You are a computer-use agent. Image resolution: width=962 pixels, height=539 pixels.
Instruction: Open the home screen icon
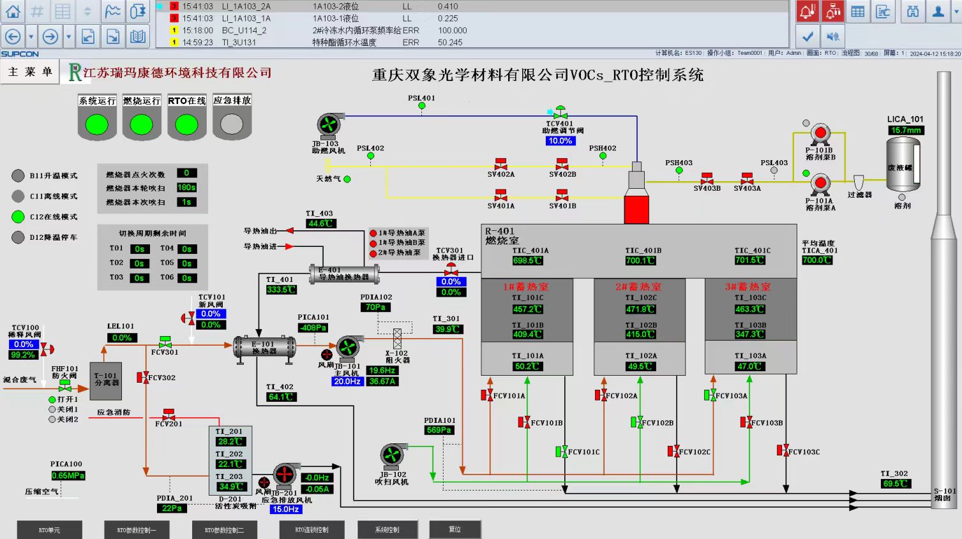pyautogui.click(x=13, y=11)
